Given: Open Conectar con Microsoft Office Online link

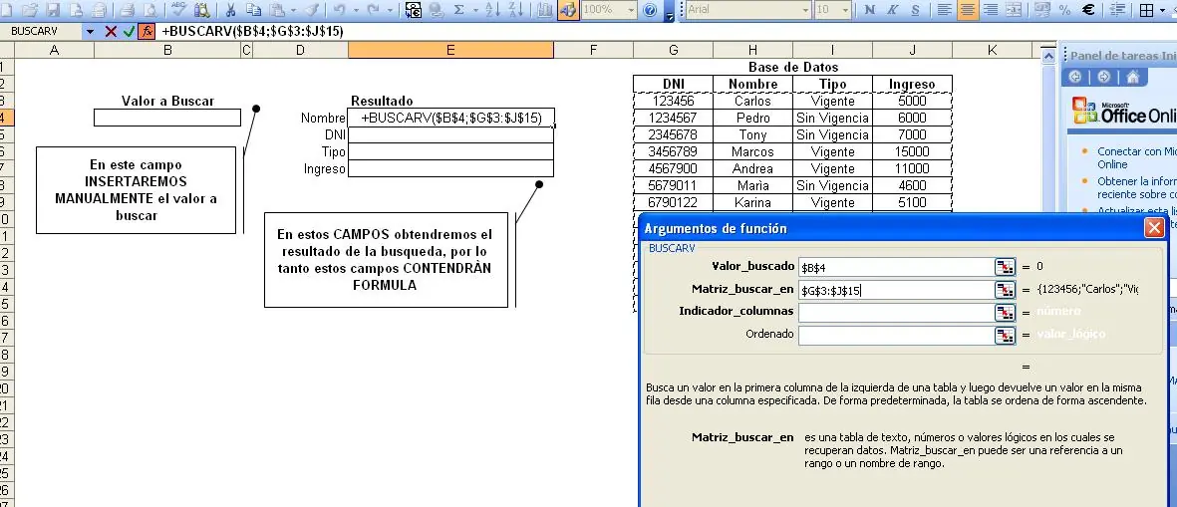Looking at the screenshot, I should pos(1136,157).
